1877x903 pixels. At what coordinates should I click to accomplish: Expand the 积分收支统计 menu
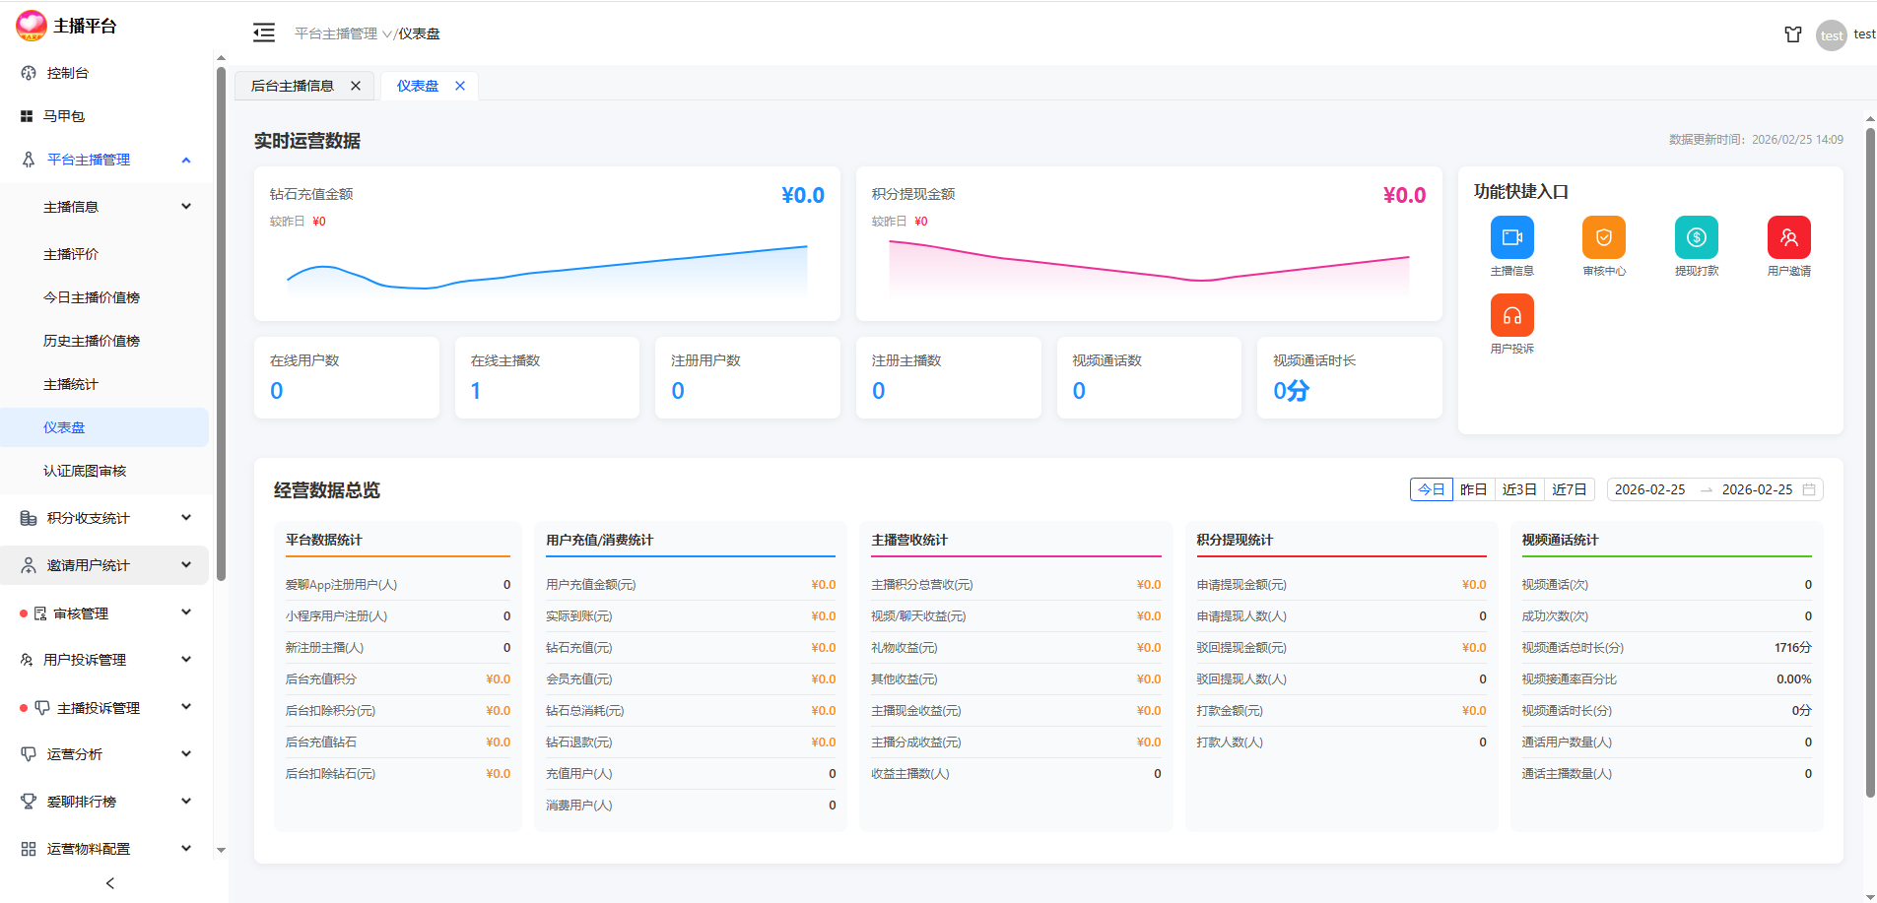[103, 518]
